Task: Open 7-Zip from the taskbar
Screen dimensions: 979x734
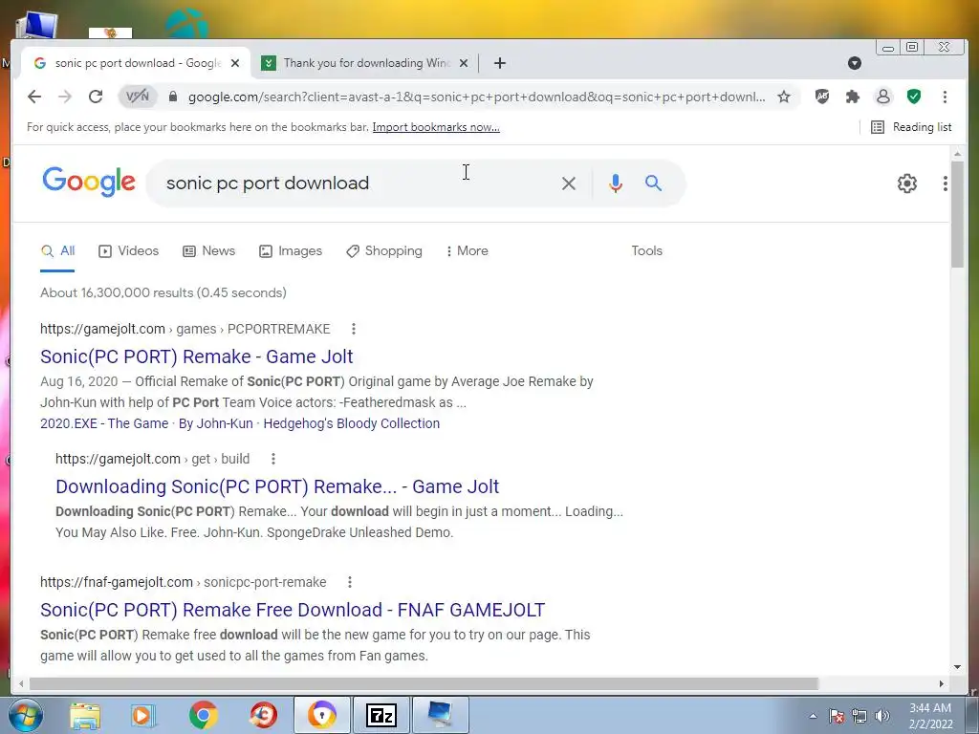Action: coord(381,715)
